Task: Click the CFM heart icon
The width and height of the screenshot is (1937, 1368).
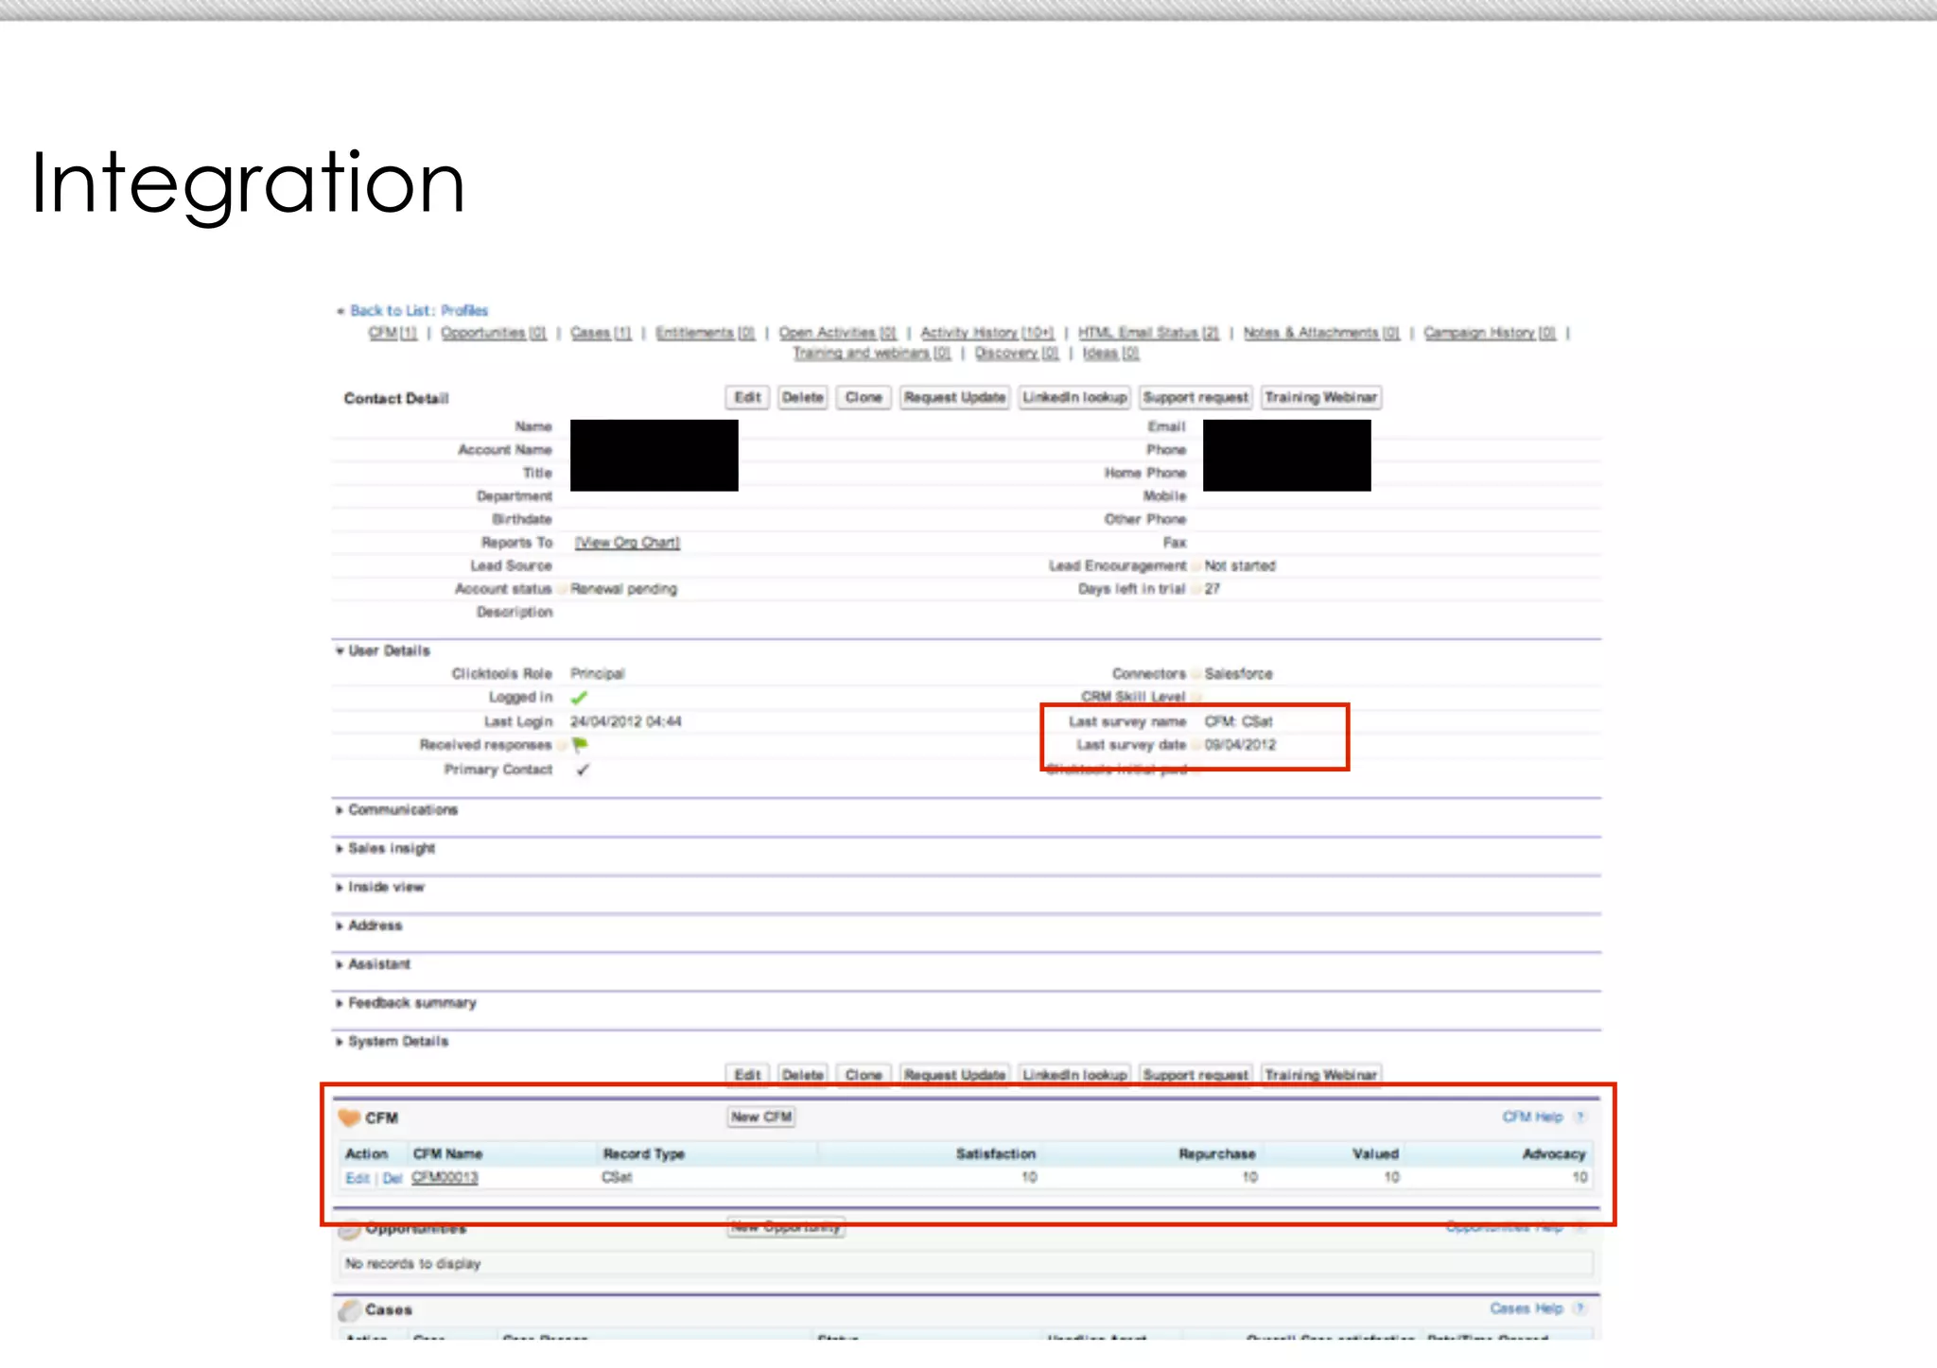Action: coord(349,1117)
